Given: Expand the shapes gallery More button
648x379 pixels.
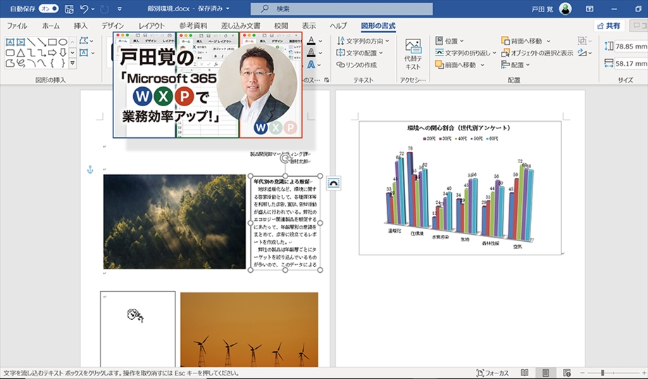Looking at the screenshot, I should pyautogui.click(x=73, y=63).
